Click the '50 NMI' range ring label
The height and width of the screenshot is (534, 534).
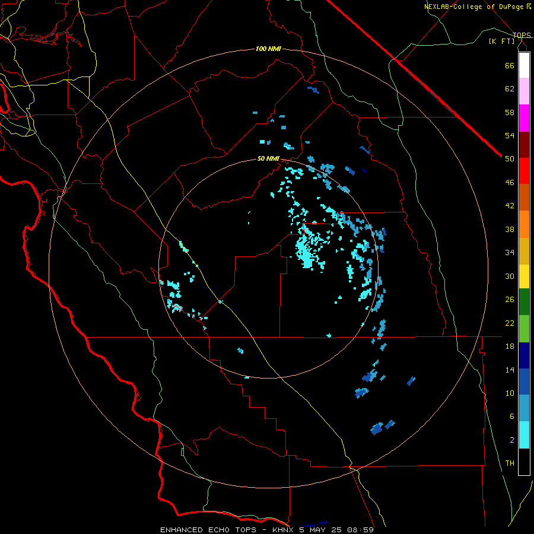pos(268,158)
